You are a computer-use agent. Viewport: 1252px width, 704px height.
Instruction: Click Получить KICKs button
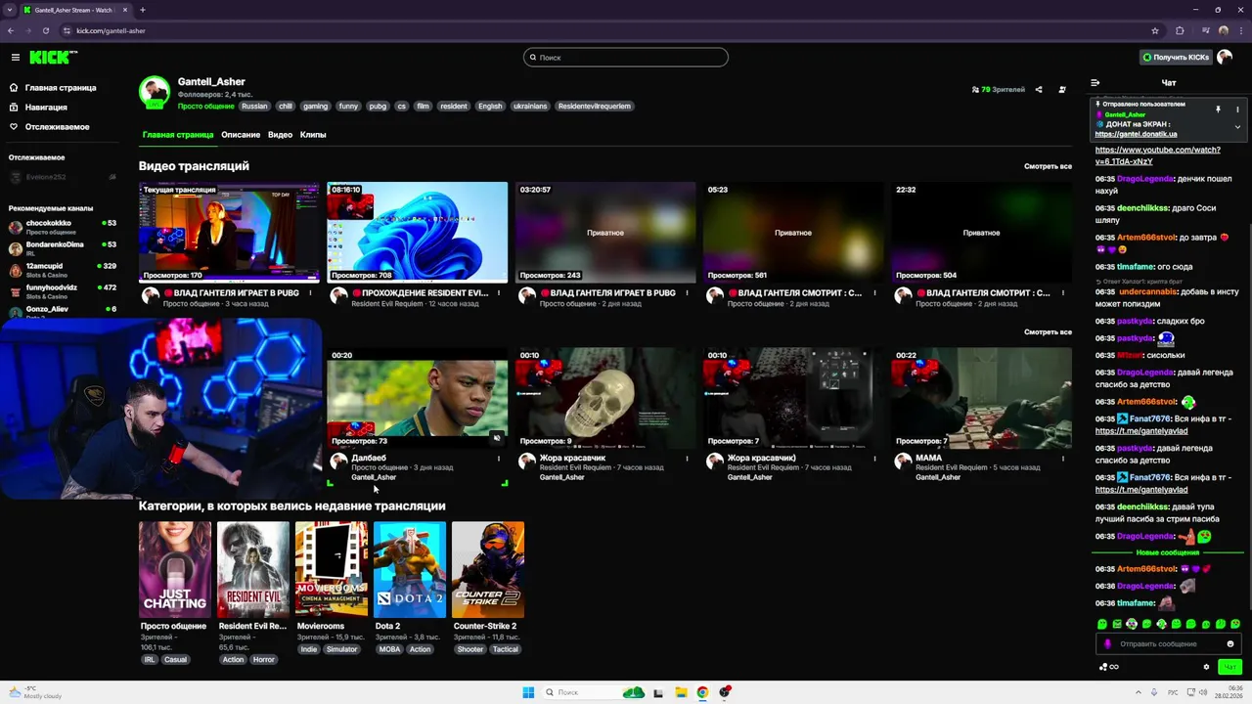(1177, 58)
